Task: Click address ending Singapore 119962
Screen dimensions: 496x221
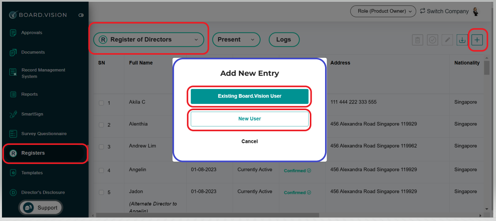Action: pyautogui.click(x=374, y=146)
